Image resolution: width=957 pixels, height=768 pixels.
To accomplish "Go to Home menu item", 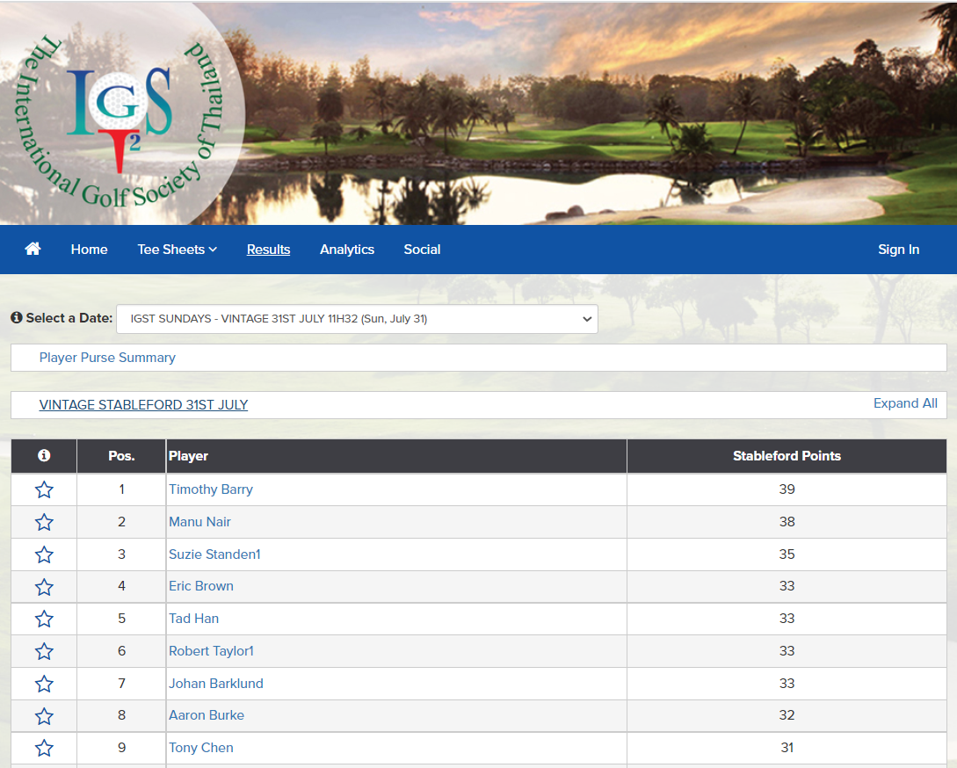I will 89,249.
